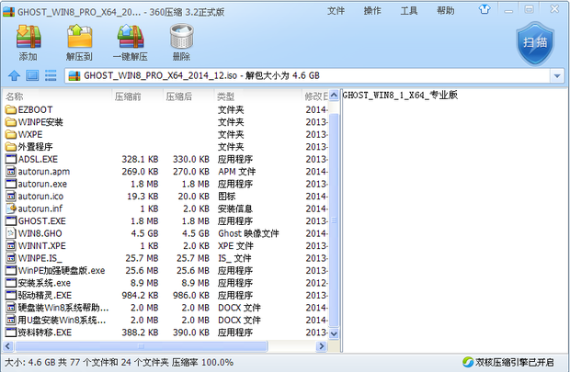Click the 外置程序 folder icon
This screenshot has height=372, width=570.
click(x=11, y=147)
